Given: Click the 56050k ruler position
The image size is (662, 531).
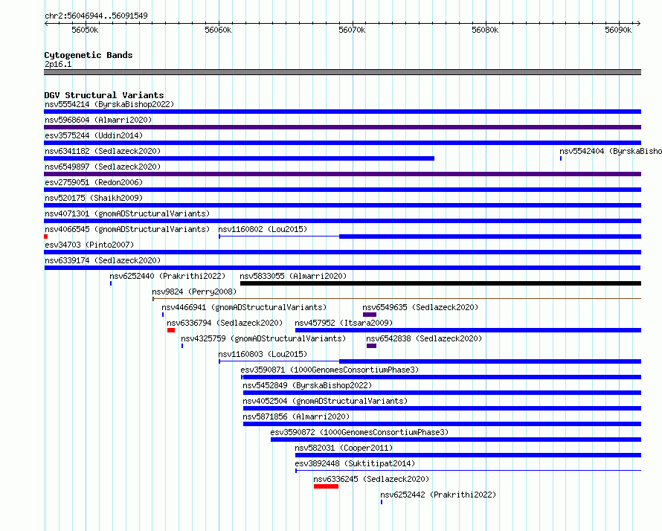Looking at the screenshot, I should (85, 30).
